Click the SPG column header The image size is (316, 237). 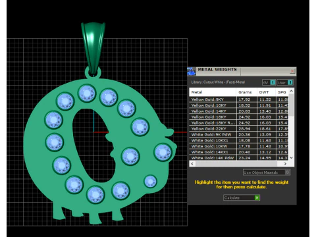point(282,92)
